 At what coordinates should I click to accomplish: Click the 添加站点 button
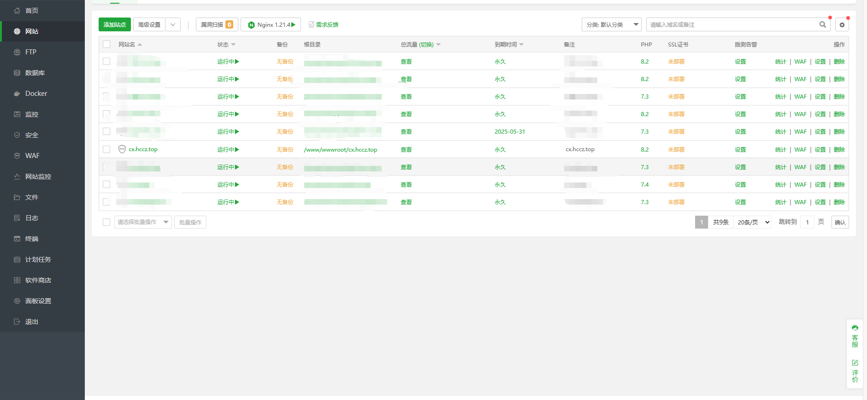[x=115, y=25]
